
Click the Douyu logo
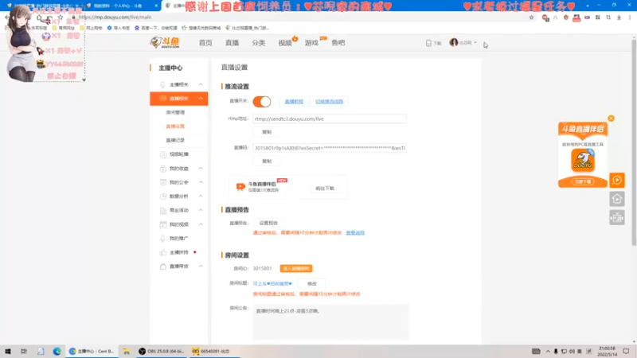point(165,42)
